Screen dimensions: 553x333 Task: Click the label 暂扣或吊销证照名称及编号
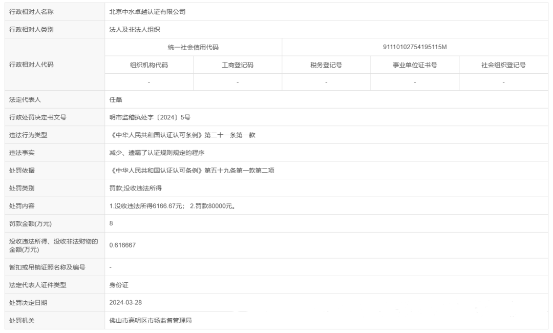coord(47,267)
